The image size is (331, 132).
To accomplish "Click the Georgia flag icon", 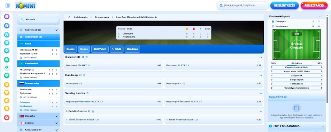I will (x=21, y=123).
